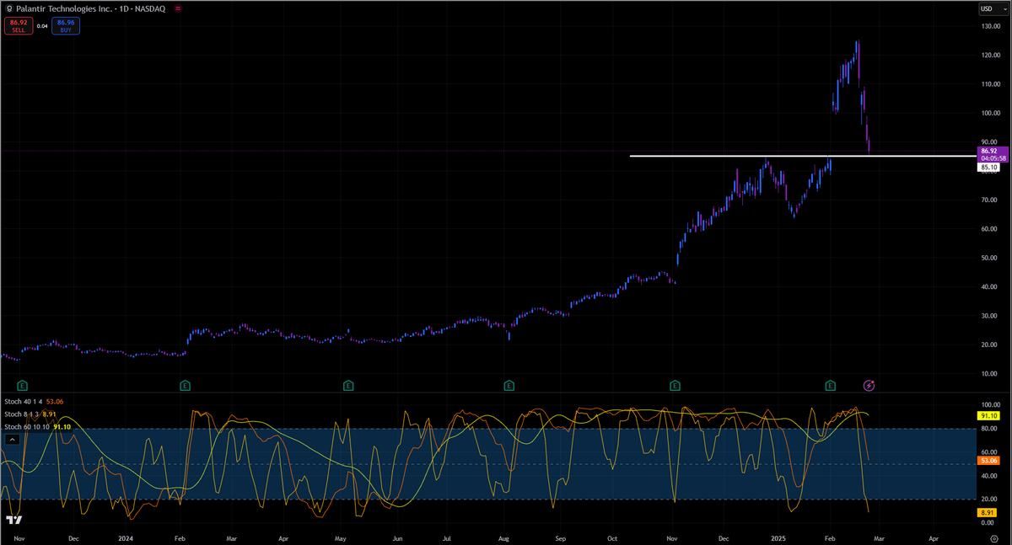Click the purple lightning upcoming event icon
Image resolution: width=1012 pixels, height=545 pixels.
870,385
